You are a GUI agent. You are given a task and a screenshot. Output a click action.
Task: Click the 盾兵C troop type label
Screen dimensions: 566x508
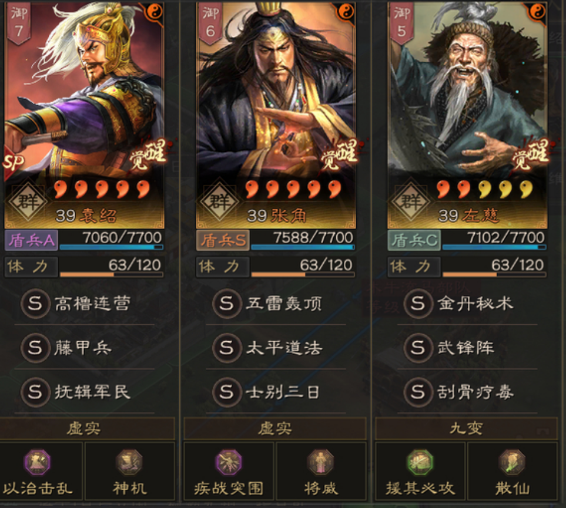click(414, 240)
